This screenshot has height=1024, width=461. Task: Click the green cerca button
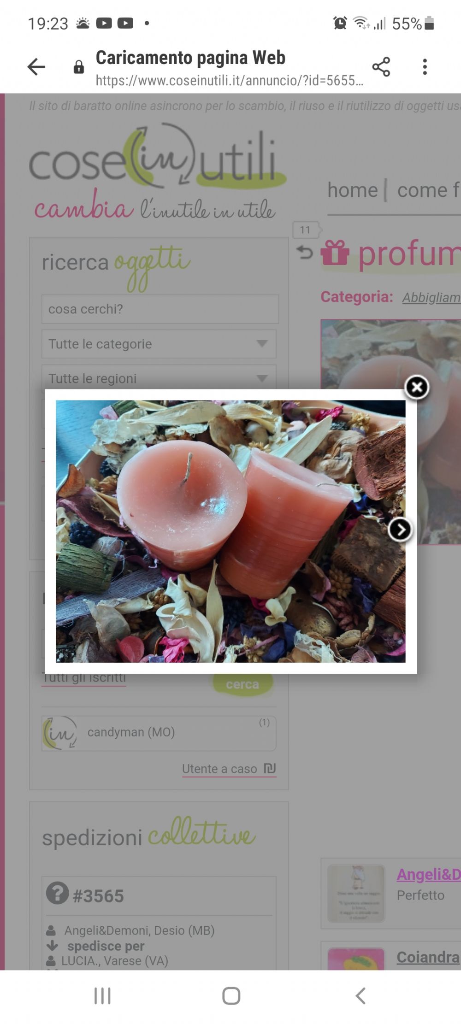242,684
